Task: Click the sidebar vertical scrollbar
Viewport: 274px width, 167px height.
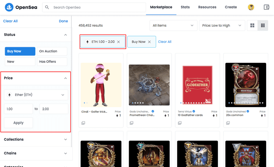Action: 71,81
